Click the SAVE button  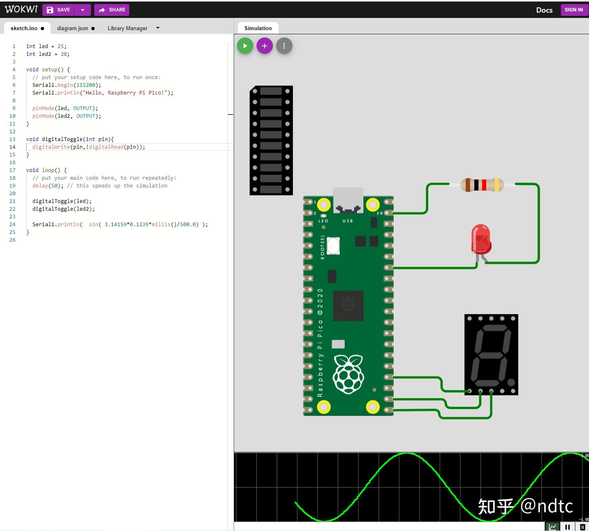59,10
